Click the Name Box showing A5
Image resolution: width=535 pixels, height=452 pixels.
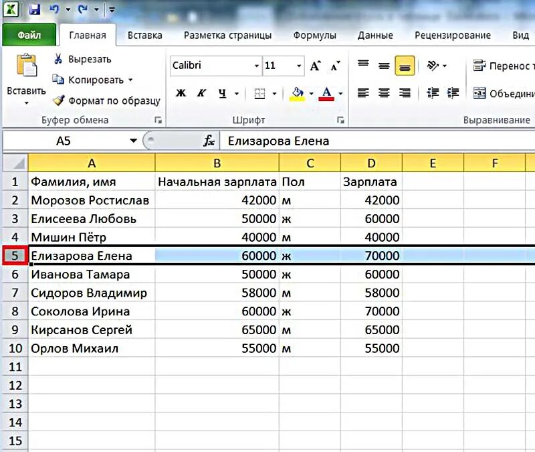[65, 141]
